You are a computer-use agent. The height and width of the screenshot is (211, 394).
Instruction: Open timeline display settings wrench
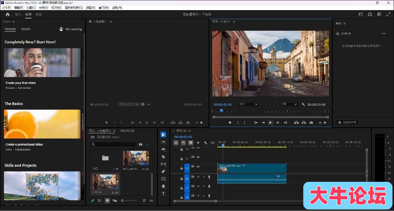click(205, 143)
